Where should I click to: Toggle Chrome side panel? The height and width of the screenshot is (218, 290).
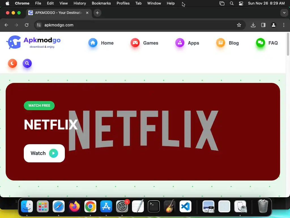click(263, 25)
